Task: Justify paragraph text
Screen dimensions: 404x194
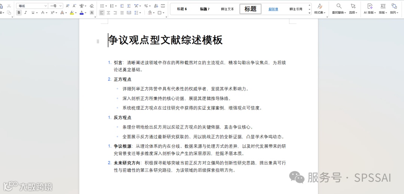Action: coord(122,13)
